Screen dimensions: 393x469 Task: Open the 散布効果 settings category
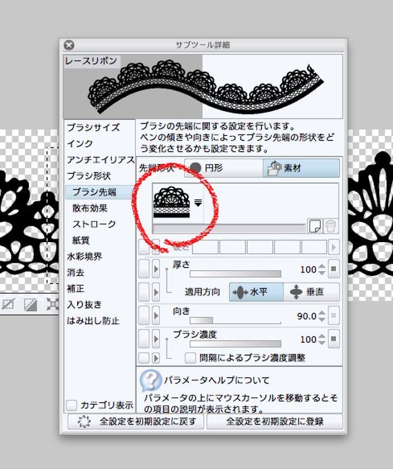[x=90, y=208]
